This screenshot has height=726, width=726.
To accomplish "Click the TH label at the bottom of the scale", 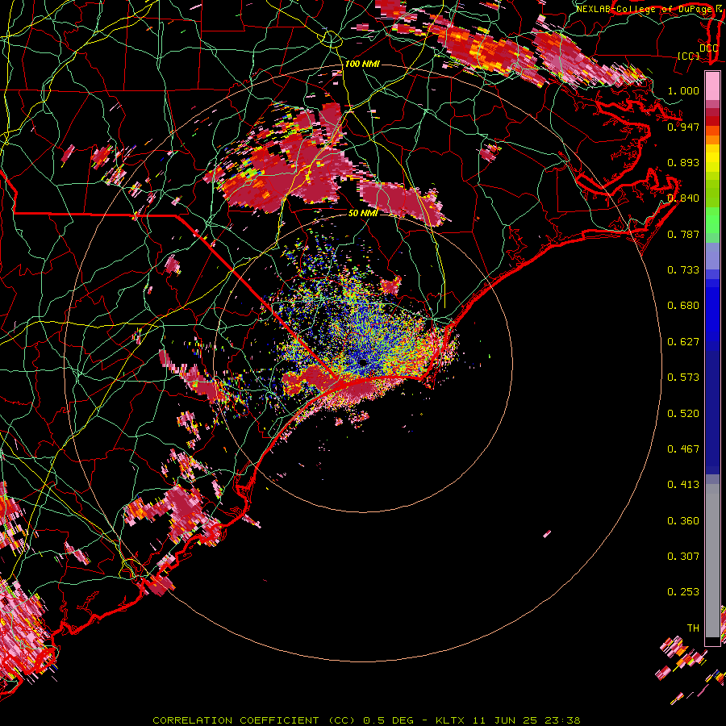I will pyautogui.click(x=693, y=628).
